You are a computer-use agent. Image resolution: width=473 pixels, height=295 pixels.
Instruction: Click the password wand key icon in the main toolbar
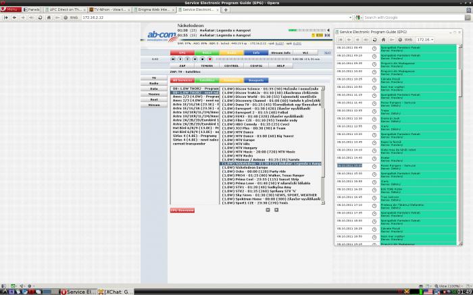57,18
